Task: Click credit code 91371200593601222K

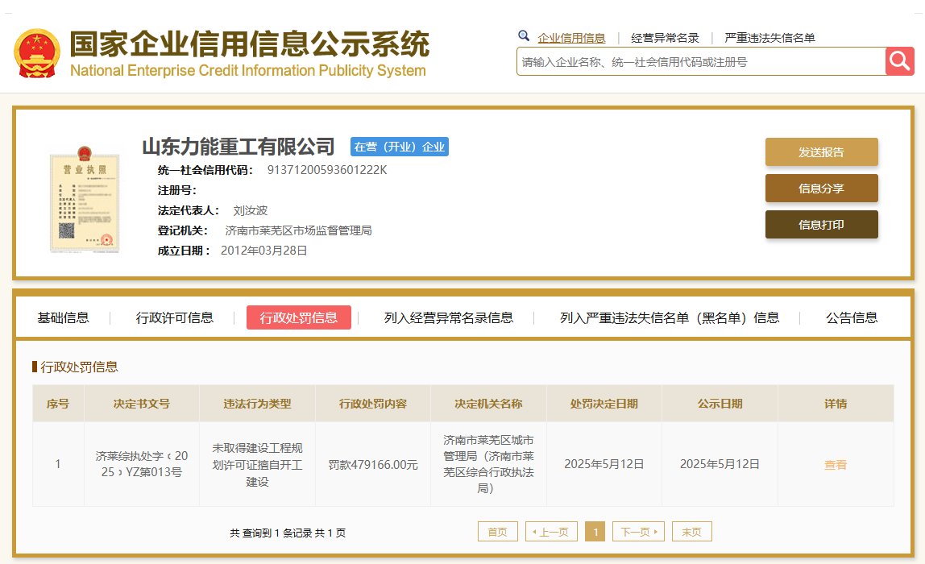Action: [x=327, y=170]
